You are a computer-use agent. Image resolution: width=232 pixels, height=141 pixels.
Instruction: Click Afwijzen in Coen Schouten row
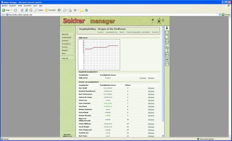151,103
